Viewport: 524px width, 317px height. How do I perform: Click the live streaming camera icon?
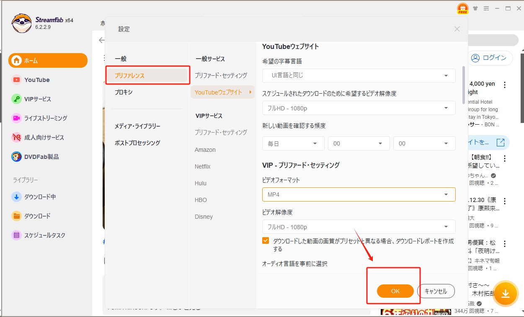click(17, 118)
